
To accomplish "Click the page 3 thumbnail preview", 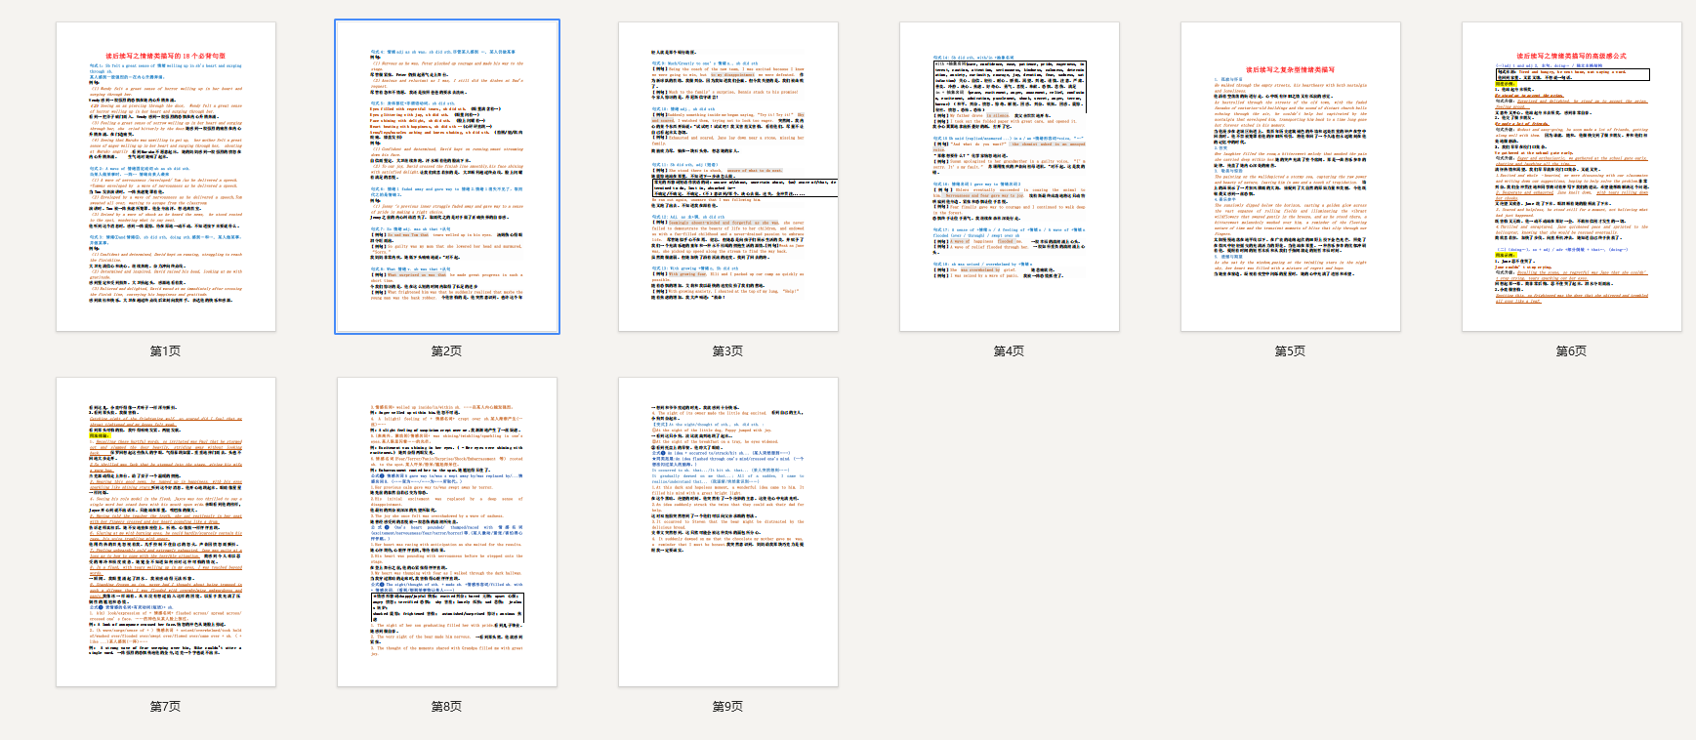I will [x=728, y=177].
